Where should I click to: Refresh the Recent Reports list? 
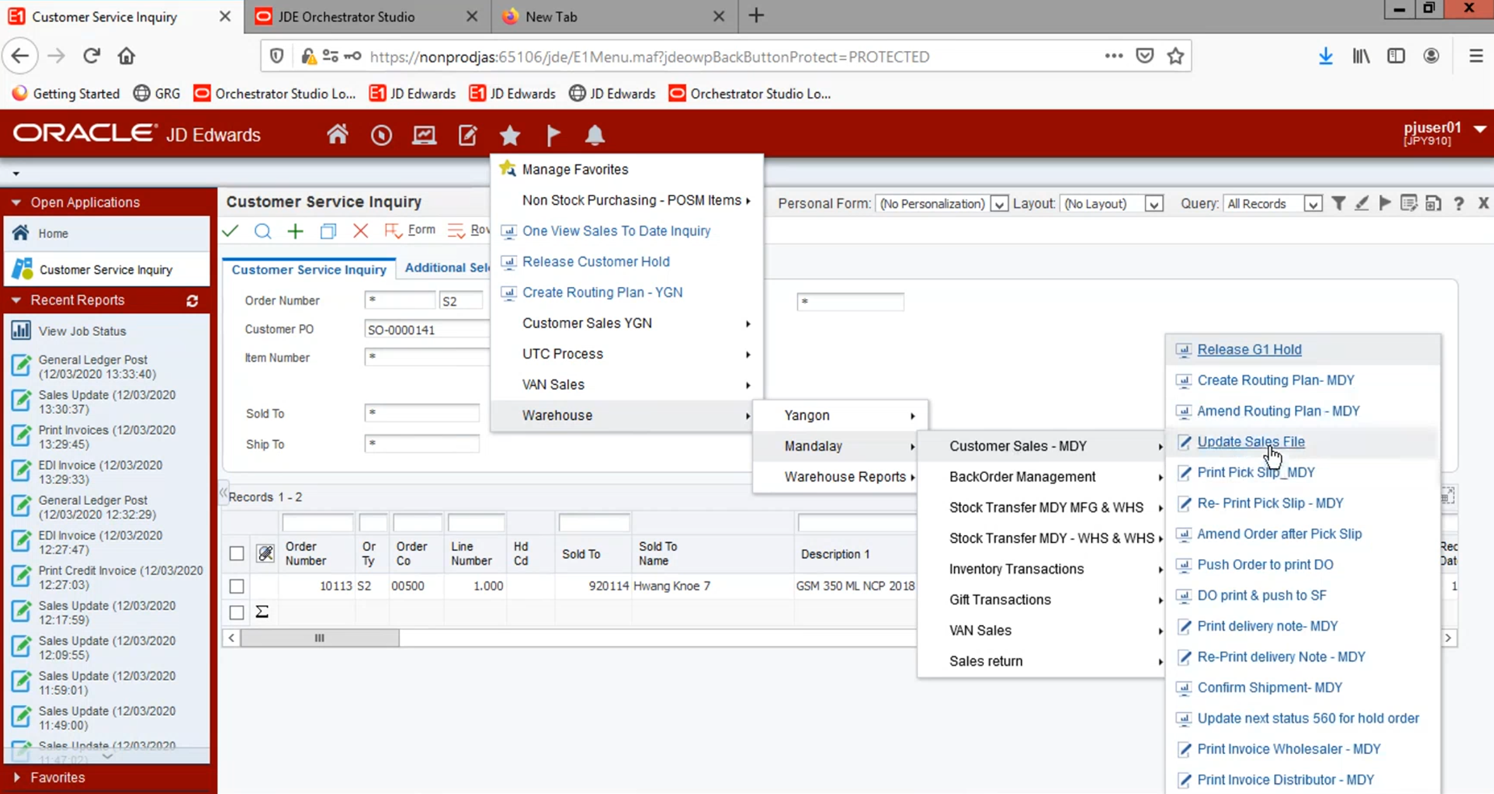(x=193, y=301)
